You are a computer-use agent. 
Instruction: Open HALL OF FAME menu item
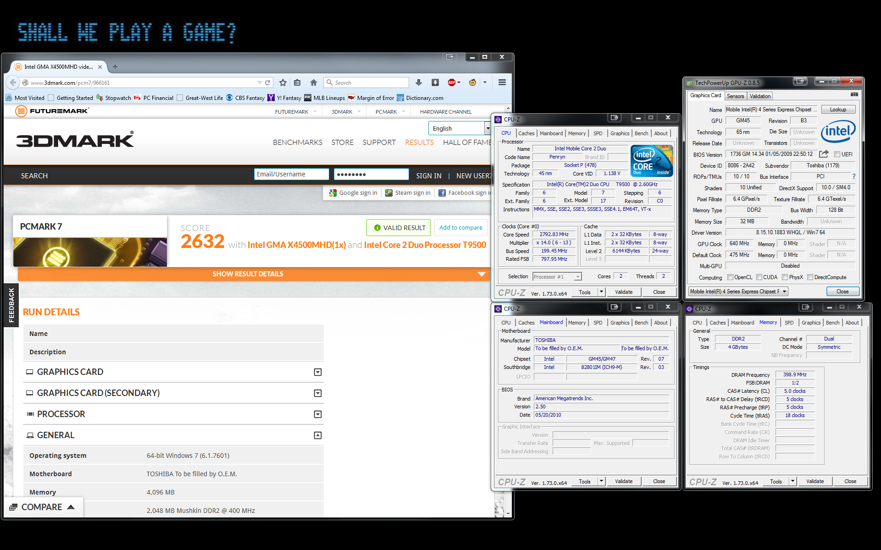(x=467, y=143)
